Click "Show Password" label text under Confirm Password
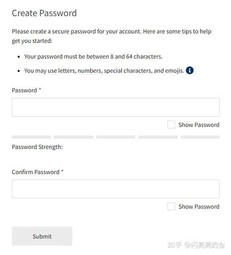The height and width of the screenshot is (255, 231). point(199,207)
